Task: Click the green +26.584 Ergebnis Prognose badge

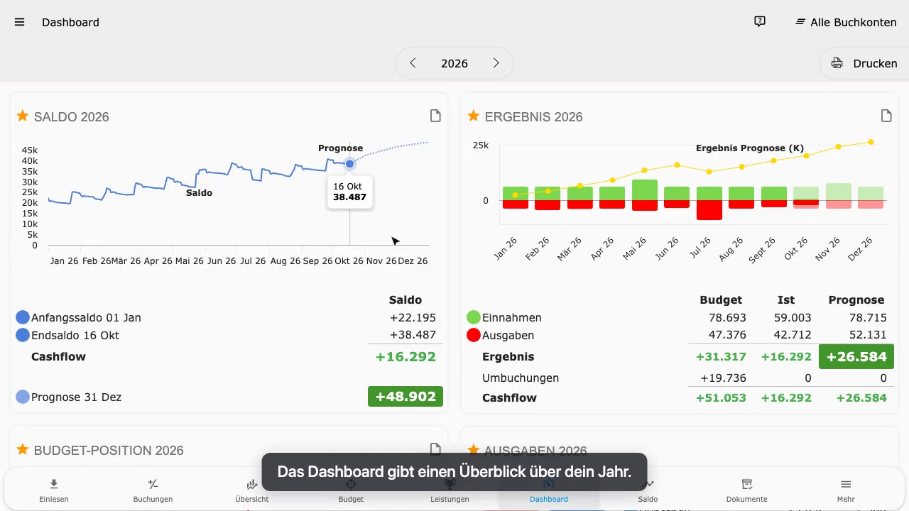Action: 856,356
